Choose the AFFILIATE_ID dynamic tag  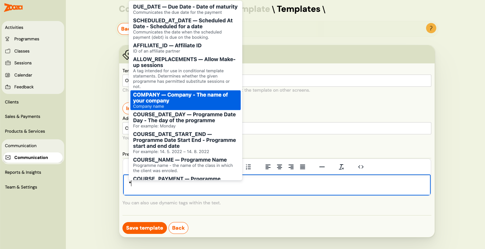(185, 48)
